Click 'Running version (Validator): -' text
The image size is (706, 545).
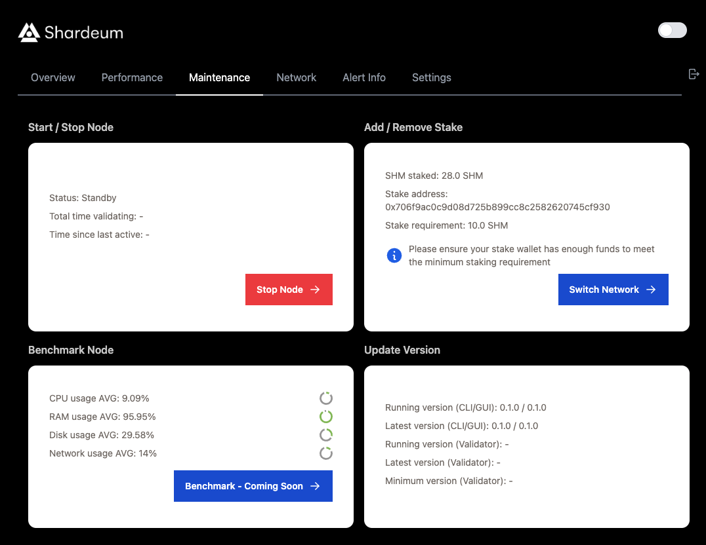pos(447,444)
